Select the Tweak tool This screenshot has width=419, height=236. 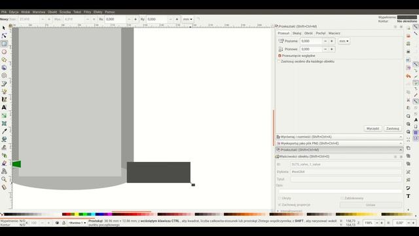click(4, 147)
